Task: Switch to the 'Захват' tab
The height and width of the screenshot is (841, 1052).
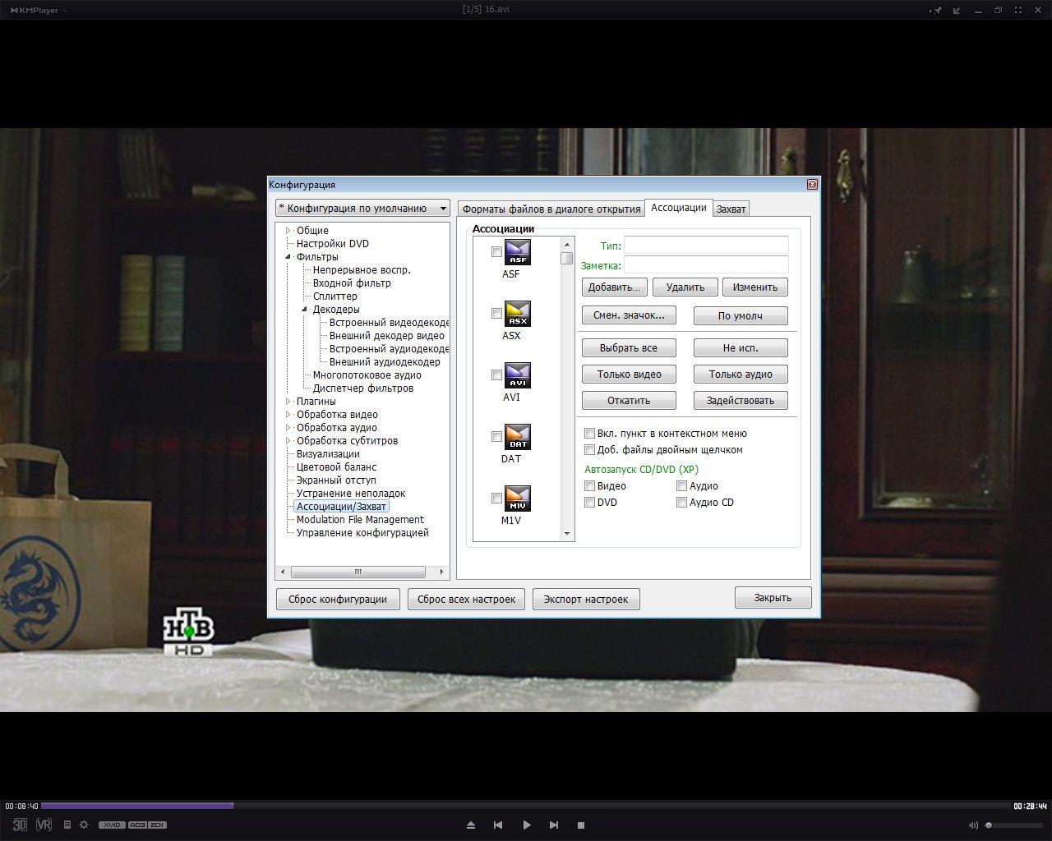Action: point(731,209)
